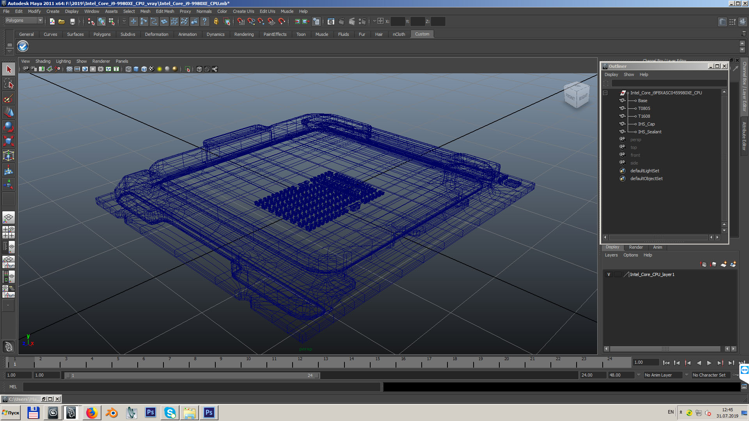749x421 pixels.
Task: Click the question mark selection mask
Action: point(204,21)
